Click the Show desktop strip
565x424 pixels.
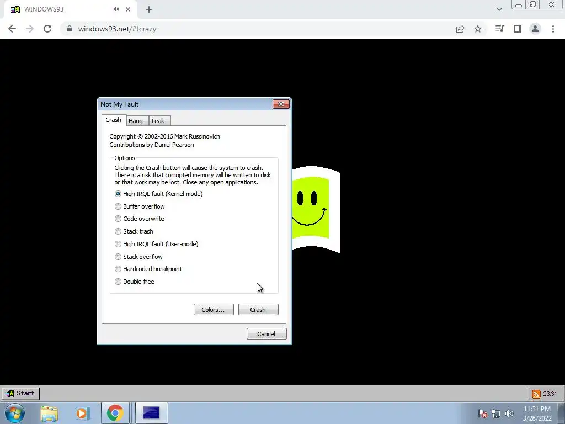click(x=561, y=413)
